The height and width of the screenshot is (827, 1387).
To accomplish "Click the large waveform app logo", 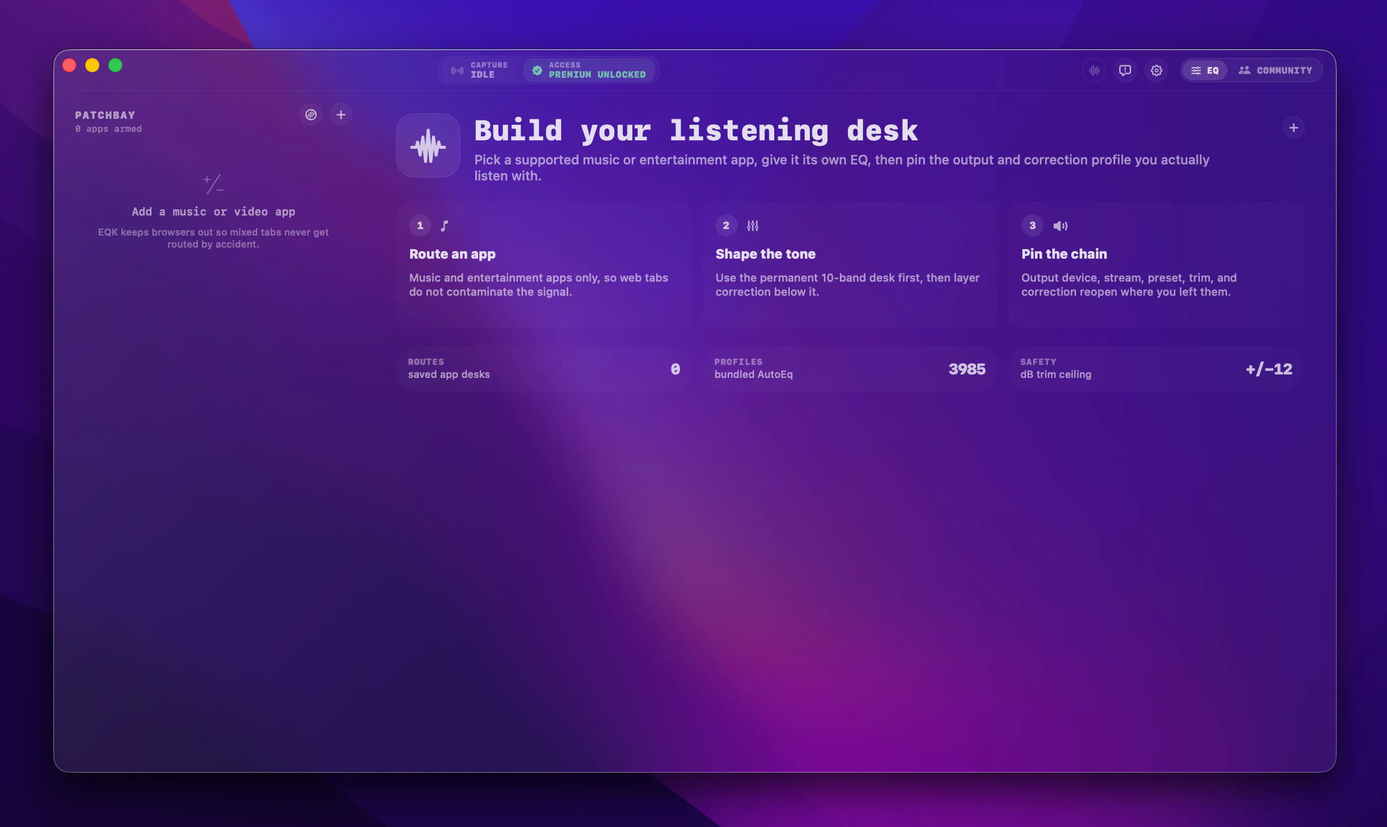I will [428, 145].
